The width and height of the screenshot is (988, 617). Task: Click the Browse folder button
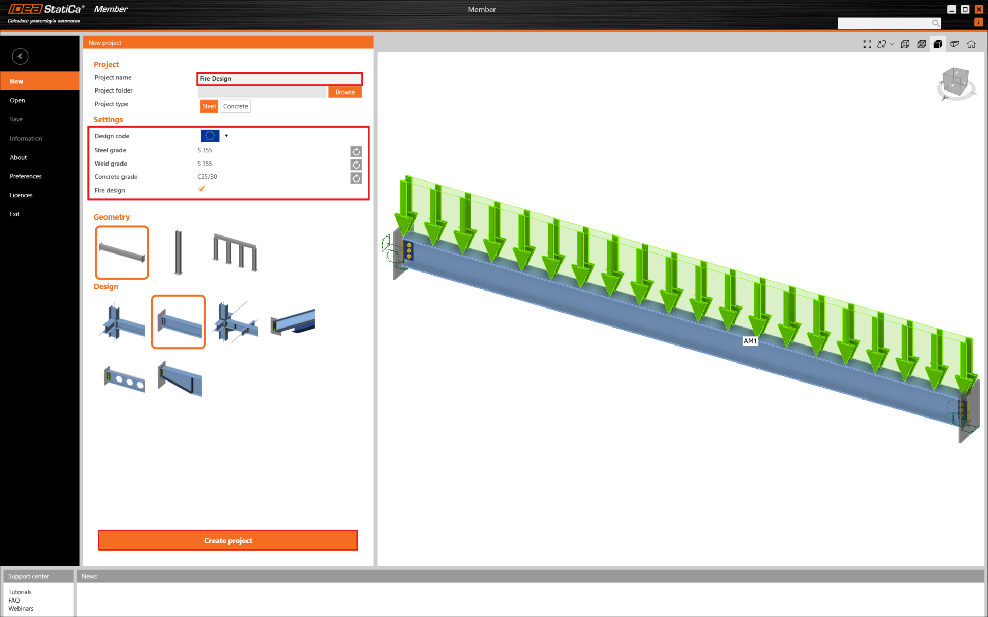click(345, 92)
